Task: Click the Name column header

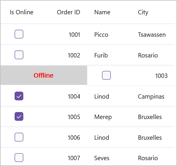Action: click(x=102, y=12)
